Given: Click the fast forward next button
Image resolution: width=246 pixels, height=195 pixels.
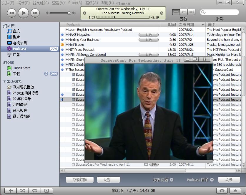Looking at the screenshot, I should coord(35,13).
